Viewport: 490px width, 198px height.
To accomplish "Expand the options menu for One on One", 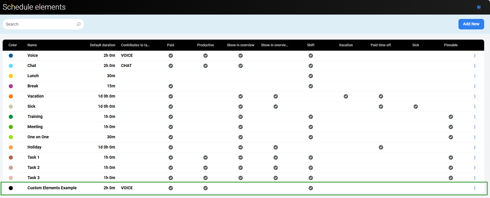I will (475, 137).
